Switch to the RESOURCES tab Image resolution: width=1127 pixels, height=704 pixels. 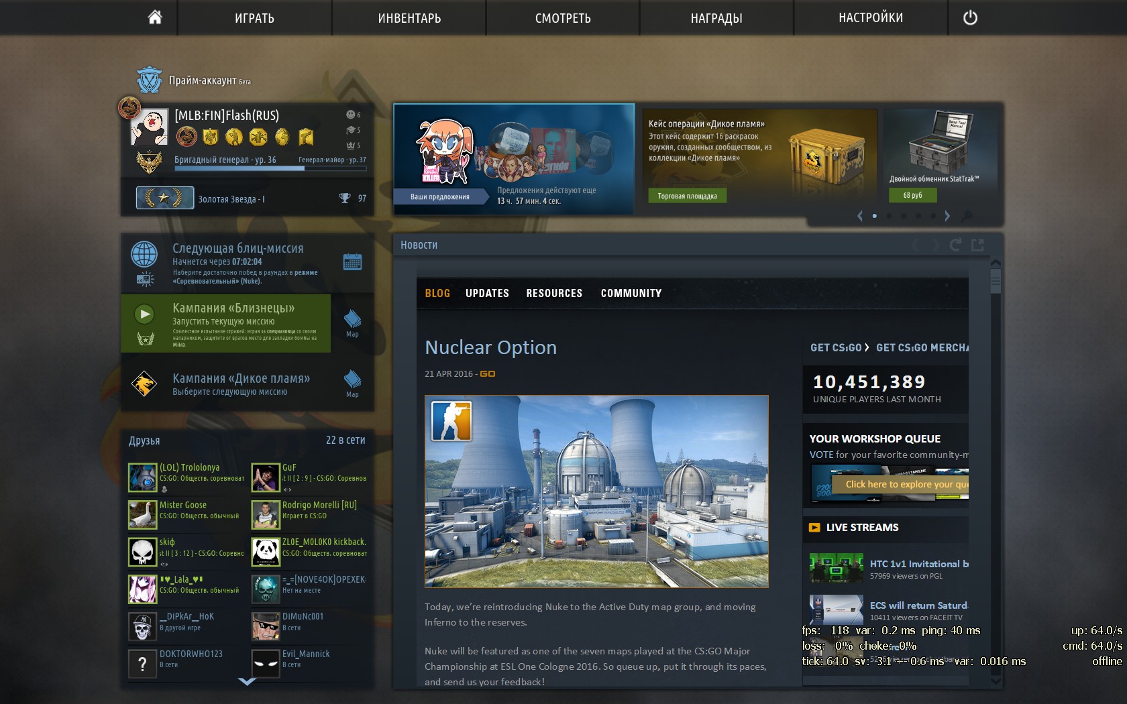554,293
